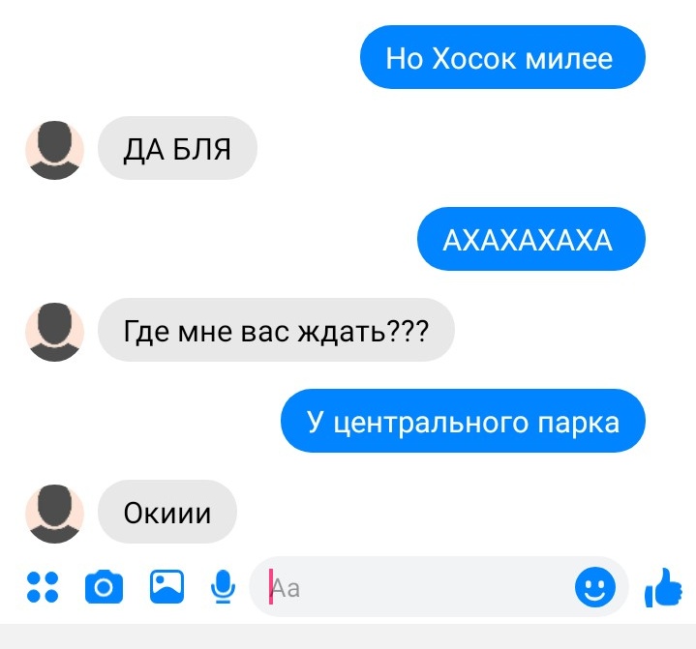
Task: Send a thumbs-up like
Action: pos(663,587)
